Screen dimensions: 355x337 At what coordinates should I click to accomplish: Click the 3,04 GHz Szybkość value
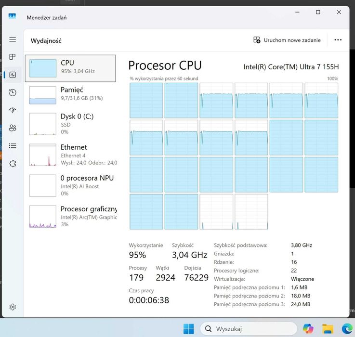[x=189, y=255]
